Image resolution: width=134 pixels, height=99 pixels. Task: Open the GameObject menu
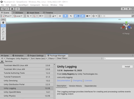click(23, 5)
